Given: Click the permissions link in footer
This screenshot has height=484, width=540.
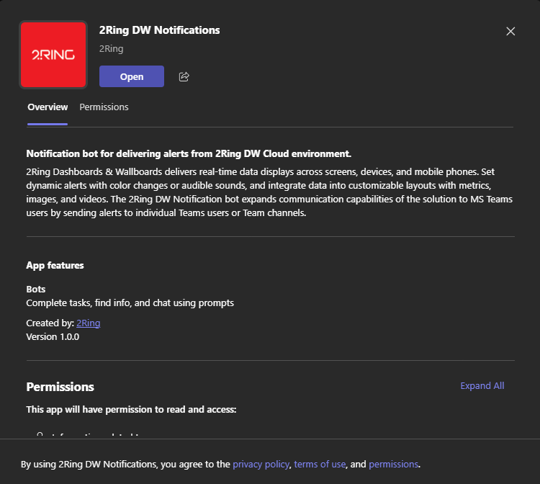Looking at the screenshot, I should tap(393, 465).
